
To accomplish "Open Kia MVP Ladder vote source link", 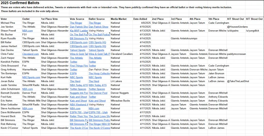I will tap(79, 31).
